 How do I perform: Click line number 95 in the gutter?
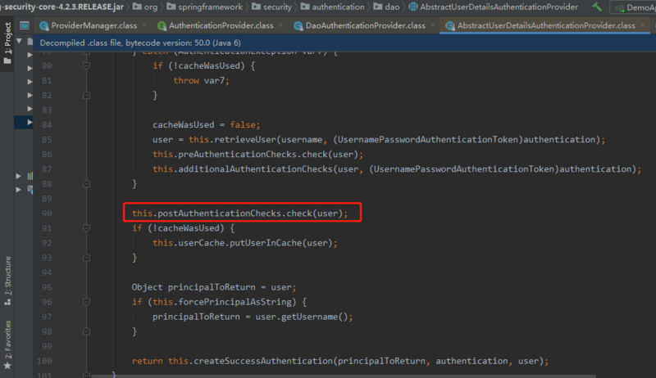(47, 287)
